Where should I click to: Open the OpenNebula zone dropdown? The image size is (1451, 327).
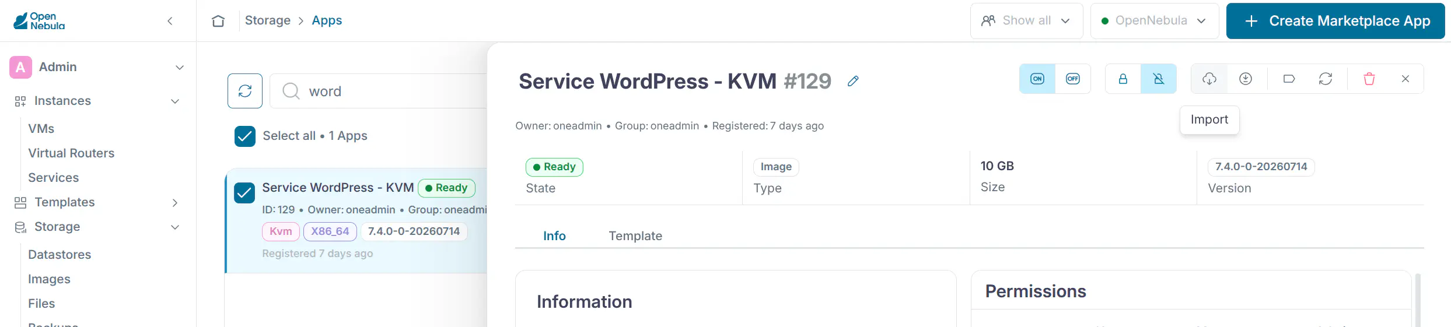[1155, 21]
